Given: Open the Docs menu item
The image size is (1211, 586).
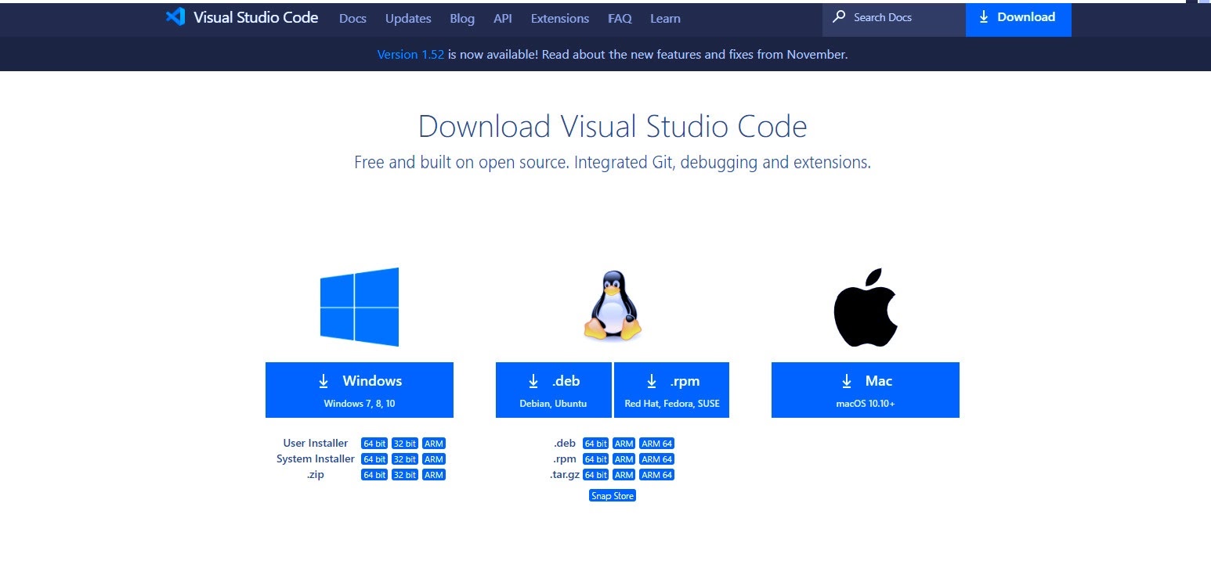Looking at the screenshot, I should pos(352,18).
